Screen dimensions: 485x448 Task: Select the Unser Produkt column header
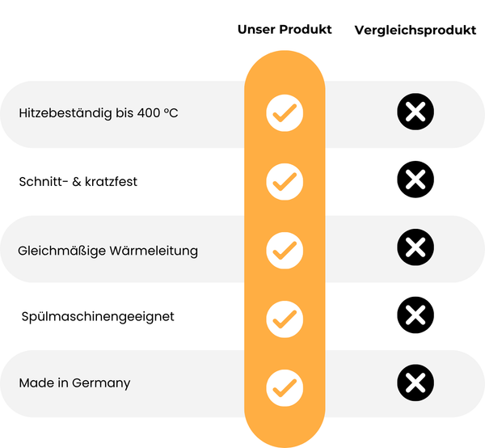pos(285,29)
